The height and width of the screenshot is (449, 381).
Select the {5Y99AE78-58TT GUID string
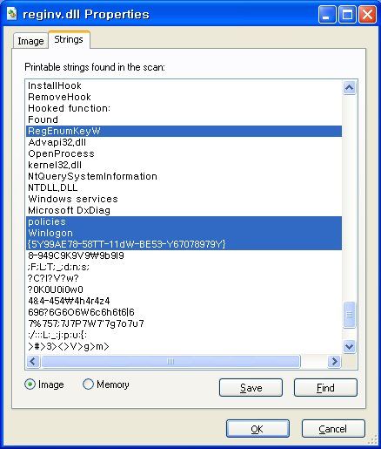tap(184, 244)
